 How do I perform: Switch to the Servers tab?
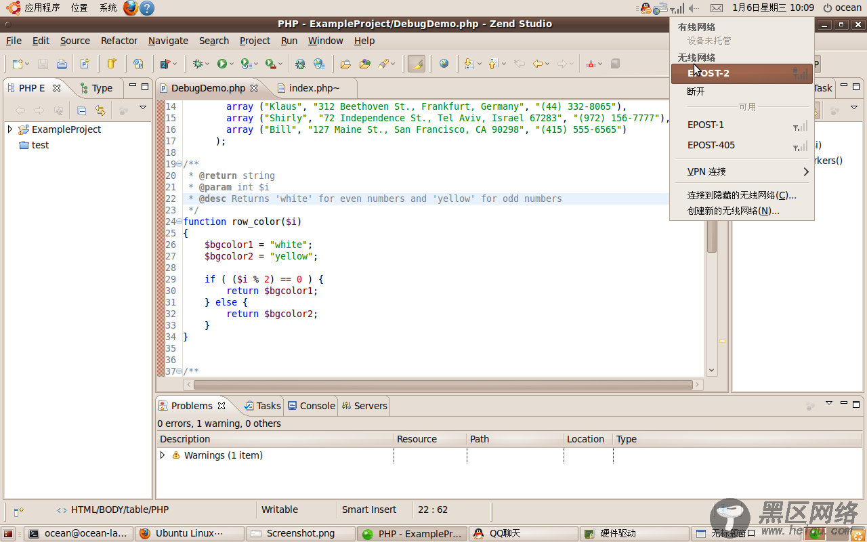click(x=364, y=406)
